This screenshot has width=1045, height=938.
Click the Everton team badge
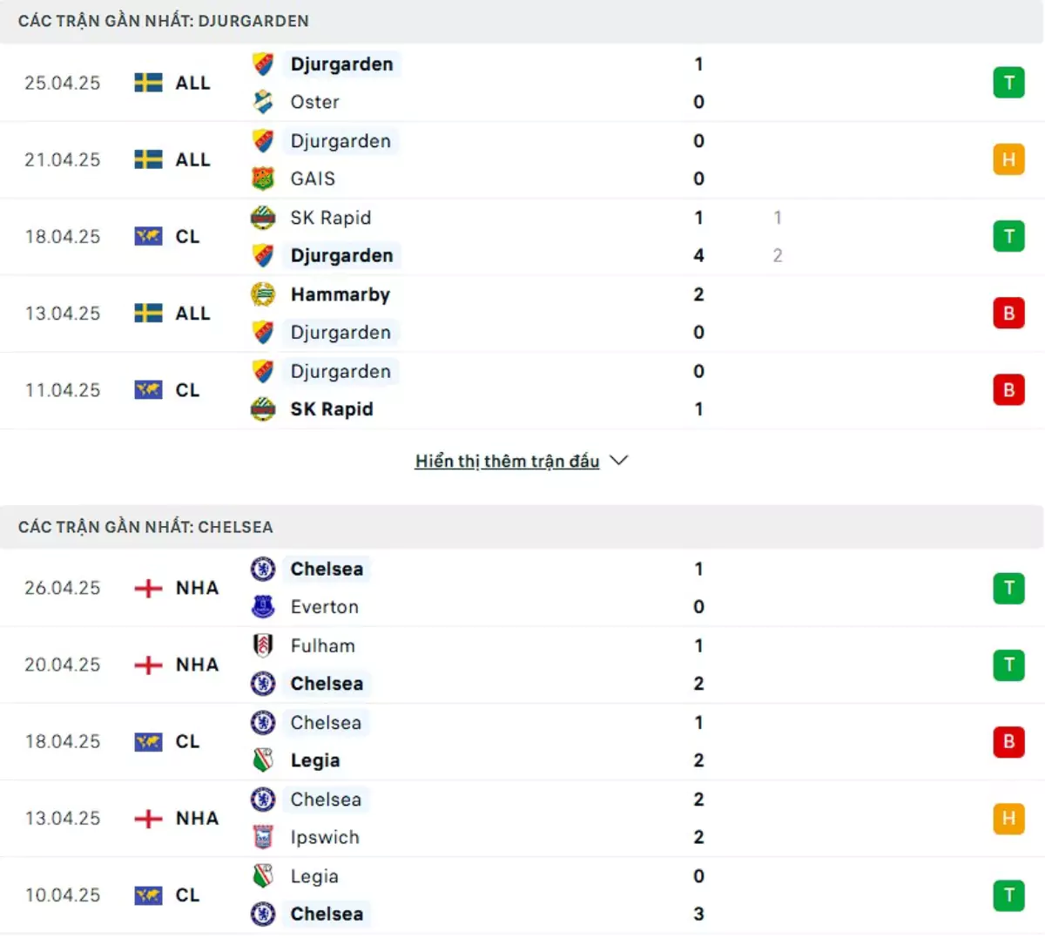[263, 607]
